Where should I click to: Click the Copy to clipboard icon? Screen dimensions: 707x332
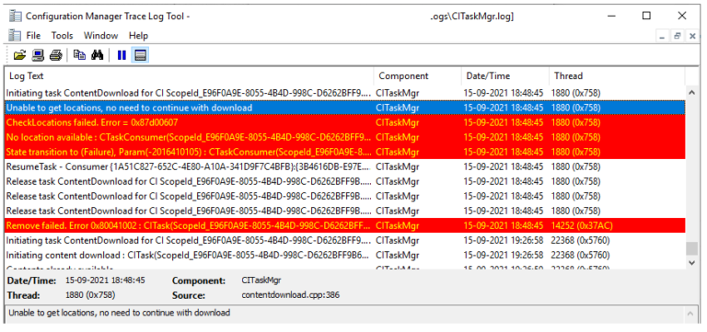point(79,55)
